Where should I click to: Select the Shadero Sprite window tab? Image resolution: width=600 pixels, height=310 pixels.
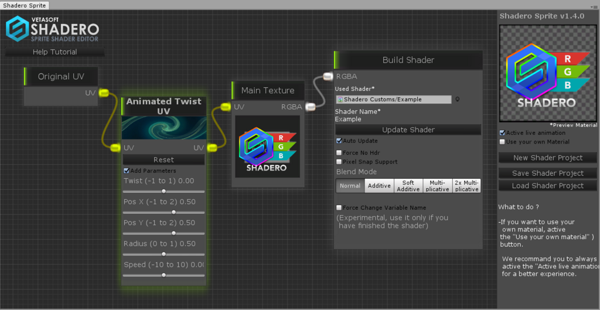25,5
